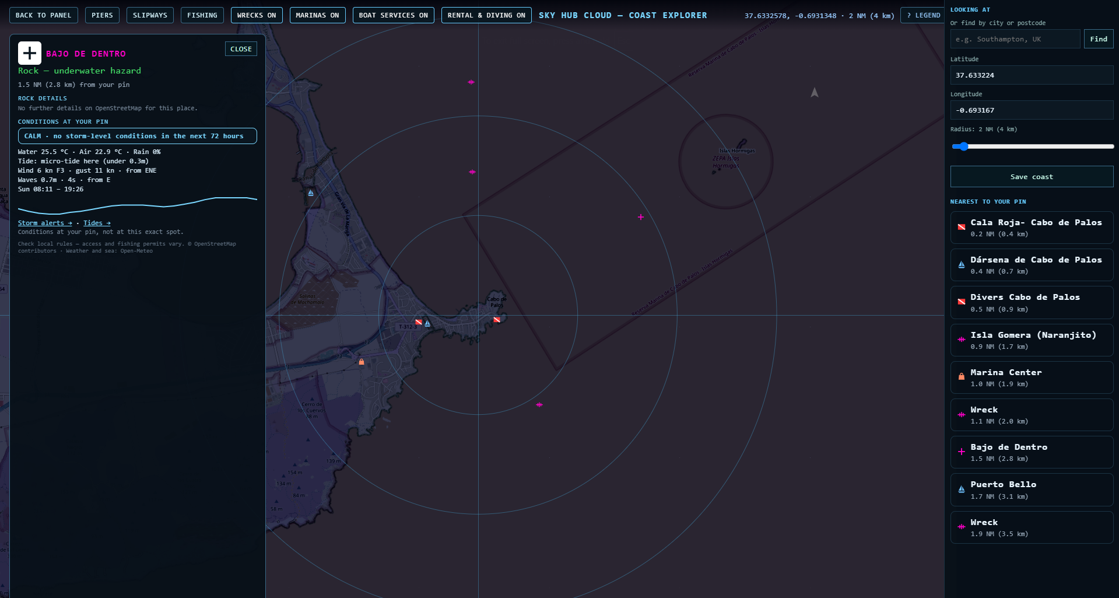Click plus icon in Bajo de Dentro list row
This screenshot has height=598, width=1119.
pyautogui.click(x=962, y=452)
